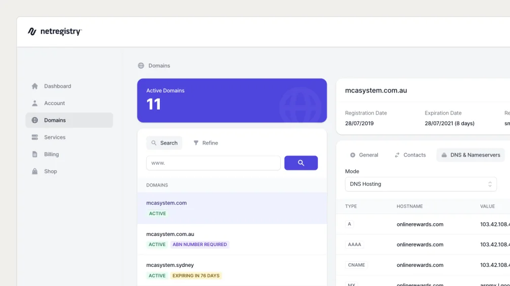Open the Shop section
This screenshot has height=286, width=510.
pos(69,171)
